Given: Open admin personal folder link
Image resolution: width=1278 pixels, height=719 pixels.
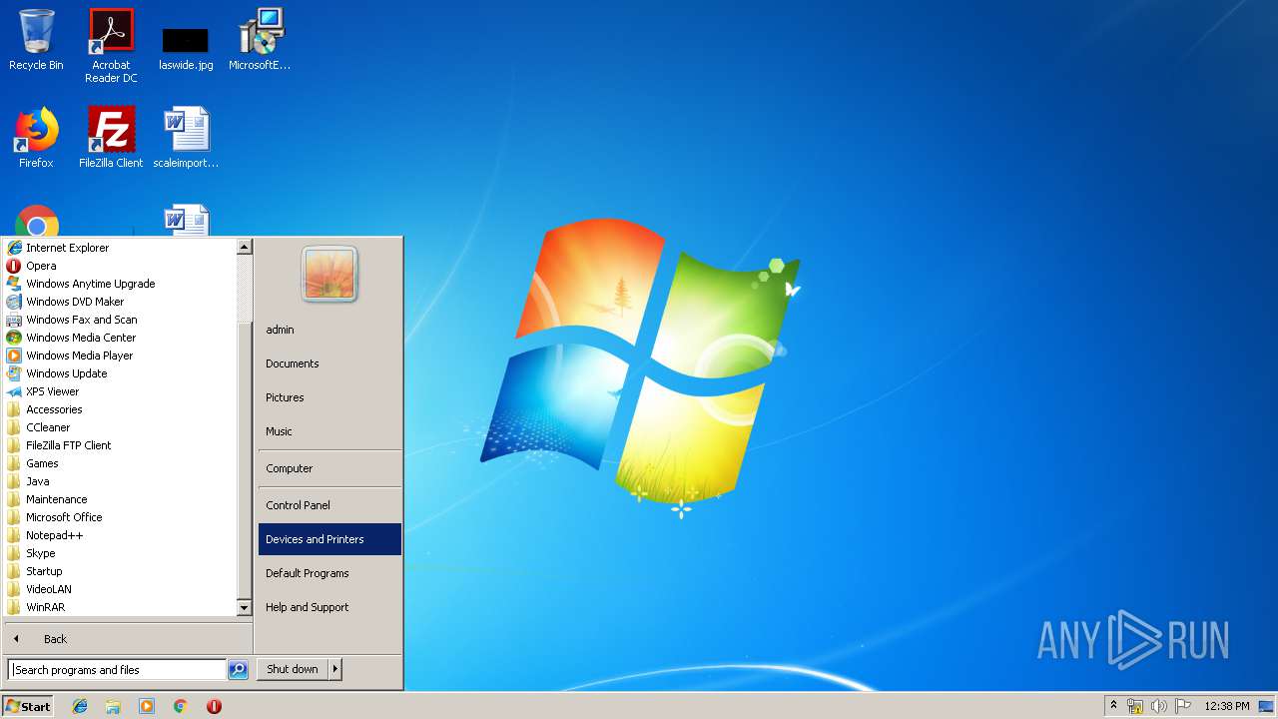Looking at the screenshot, I should (x=329, y=330).
